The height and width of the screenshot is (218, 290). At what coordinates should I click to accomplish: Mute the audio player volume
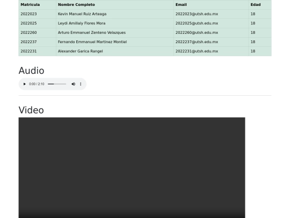pyautogui.click(x=73, y=84)
